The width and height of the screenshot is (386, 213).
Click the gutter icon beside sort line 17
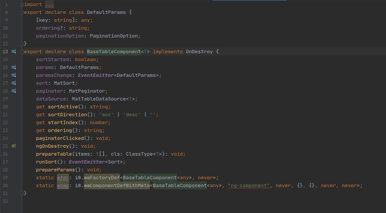(14, 83)
